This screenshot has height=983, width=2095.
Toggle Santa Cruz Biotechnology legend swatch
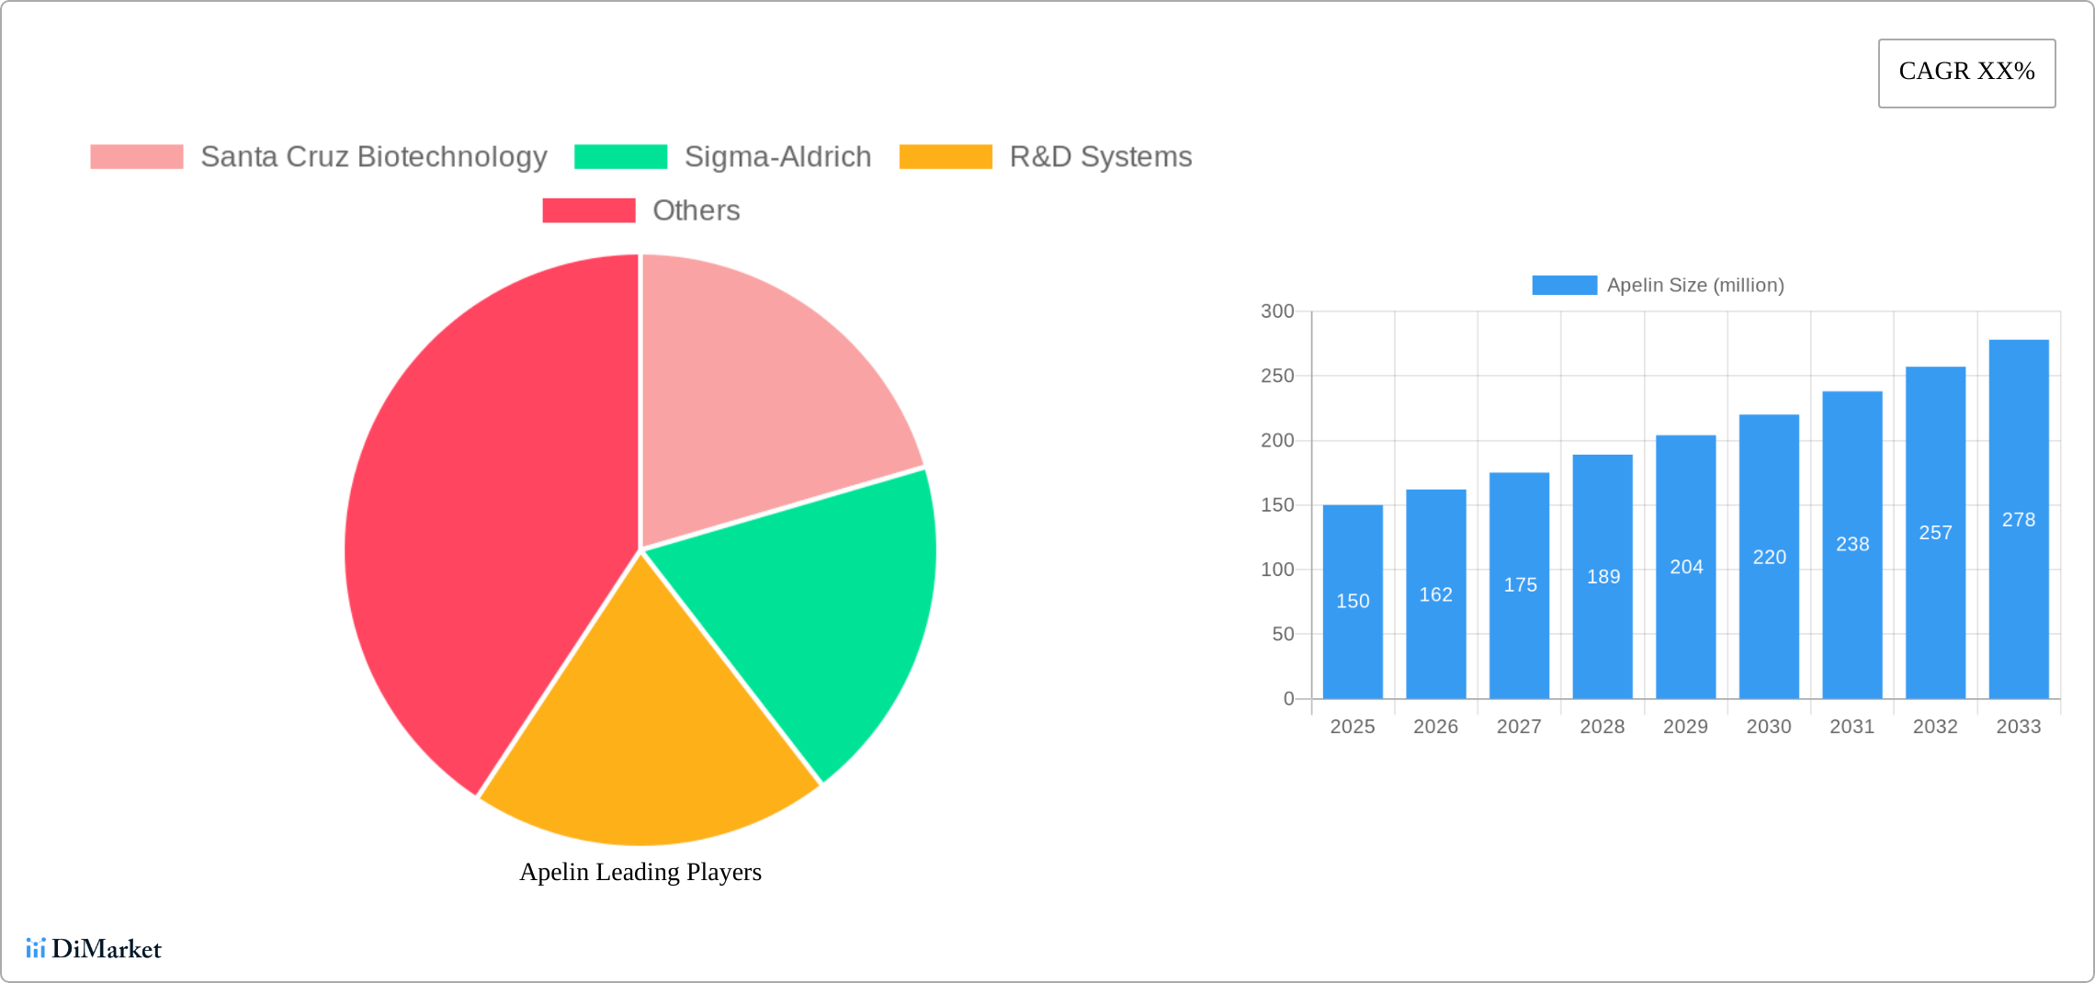click(137, 157)
